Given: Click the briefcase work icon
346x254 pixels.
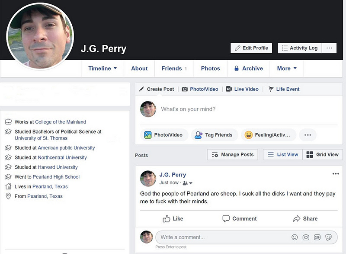Looking at the screenshot, I should coord(8,122).
